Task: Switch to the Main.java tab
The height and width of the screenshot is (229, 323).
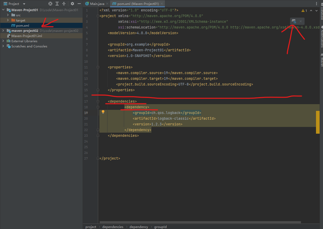Action: pos(97,4)
